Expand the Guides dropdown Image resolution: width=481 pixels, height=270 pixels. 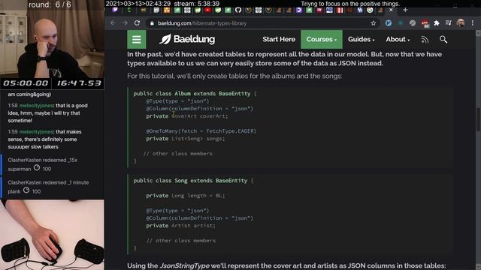pos(361,40)
